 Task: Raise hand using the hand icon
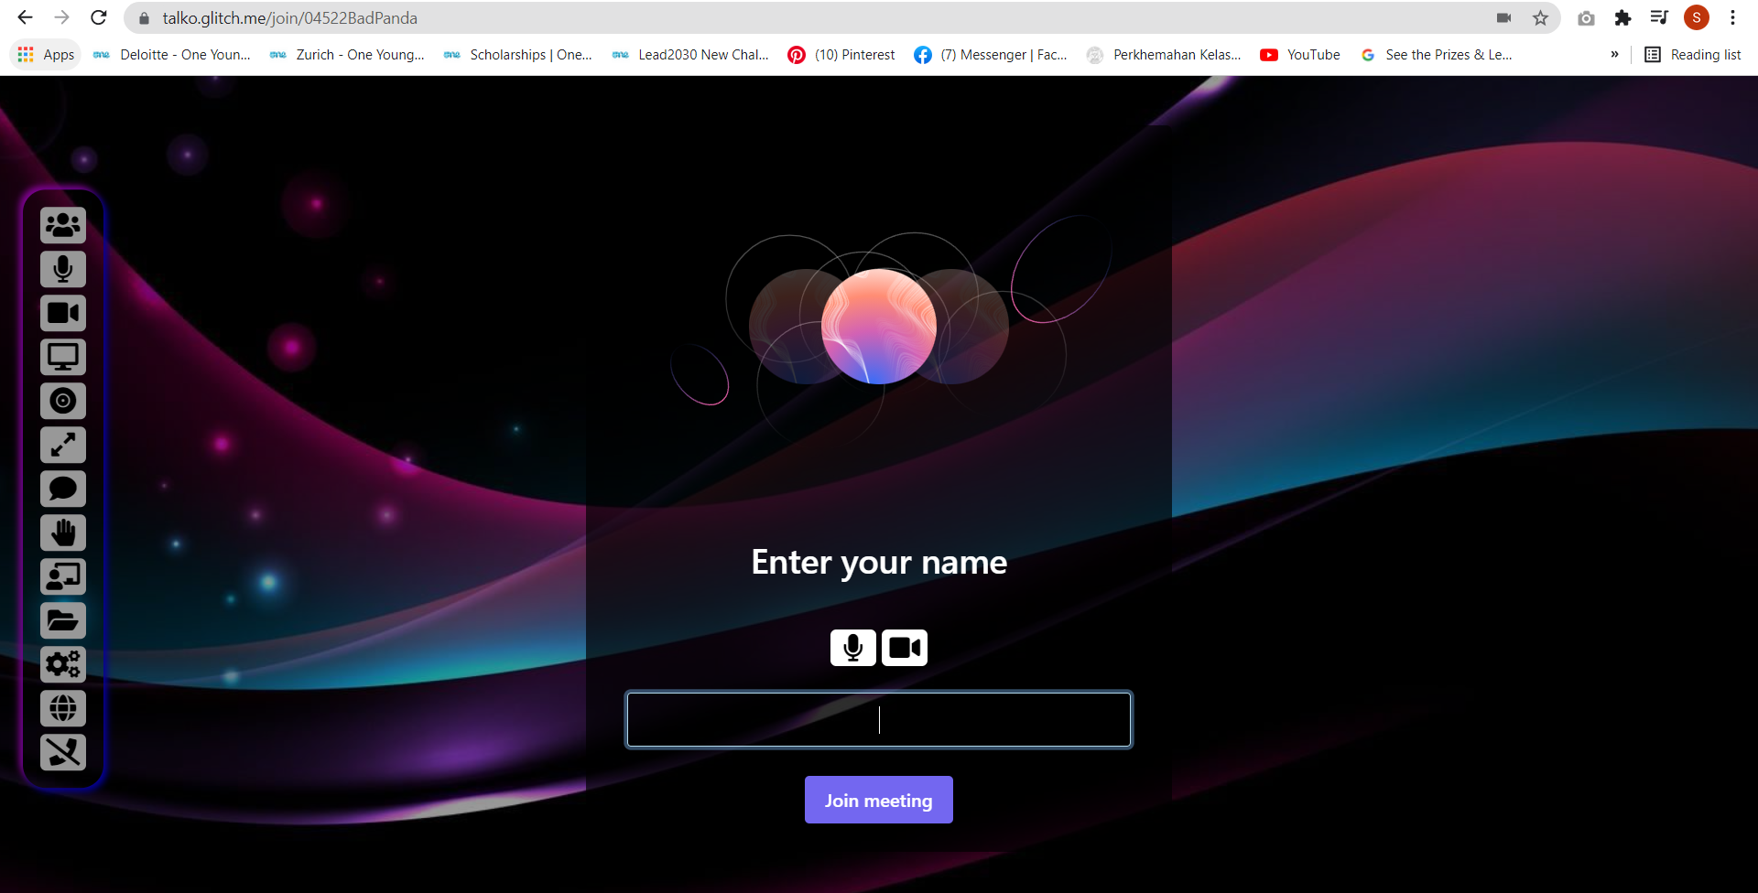coord(63,533)
